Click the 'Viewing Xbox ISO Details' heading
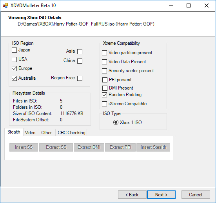216x203 pixels. 35,18
